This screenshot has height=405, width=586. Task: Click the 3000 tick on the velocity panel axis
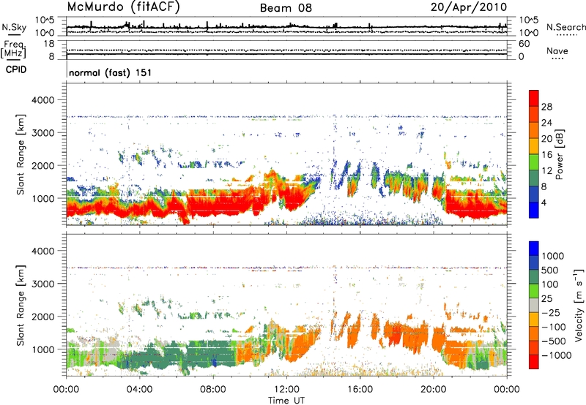[x=43, y=284]
